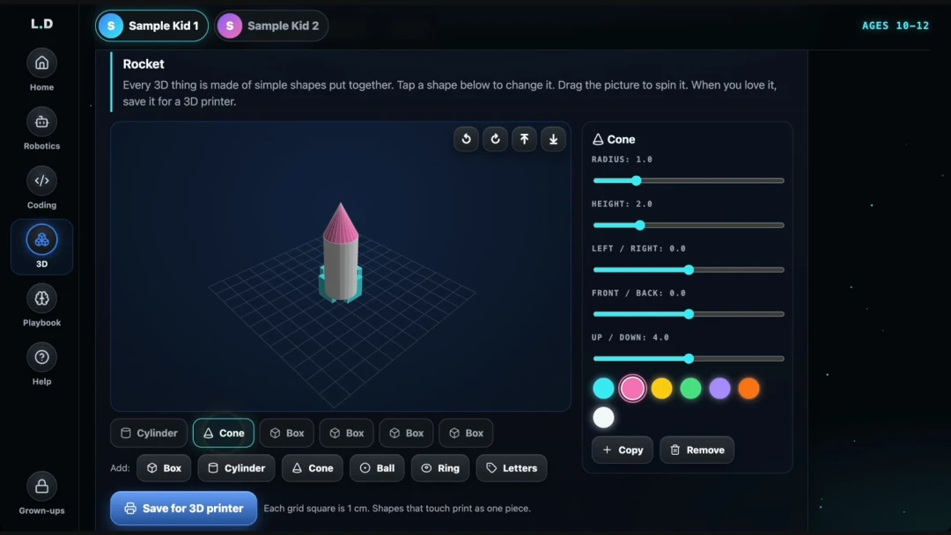Open the Help question mark icon
The height and width of the screenshot is (535, 951).
(x=42, y=357)
